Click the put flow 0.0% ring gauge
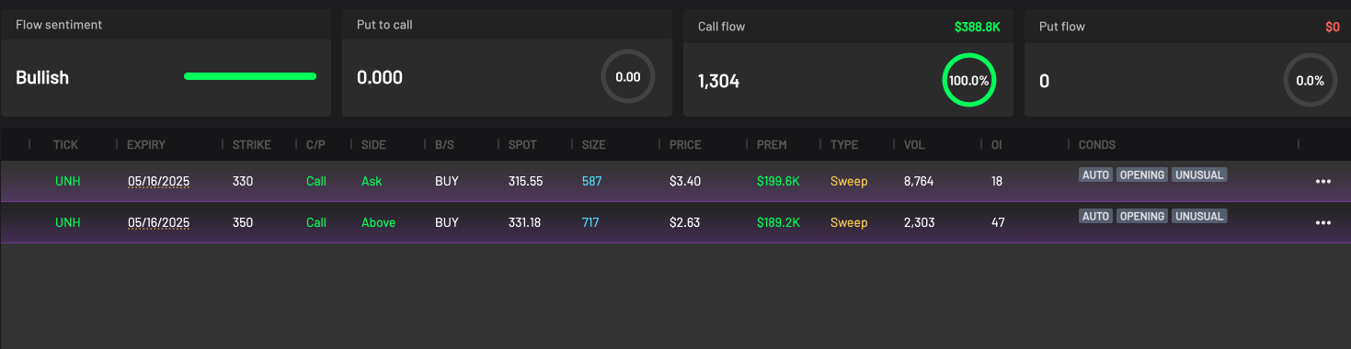The image size is (1351, 349). (1310, 80)
